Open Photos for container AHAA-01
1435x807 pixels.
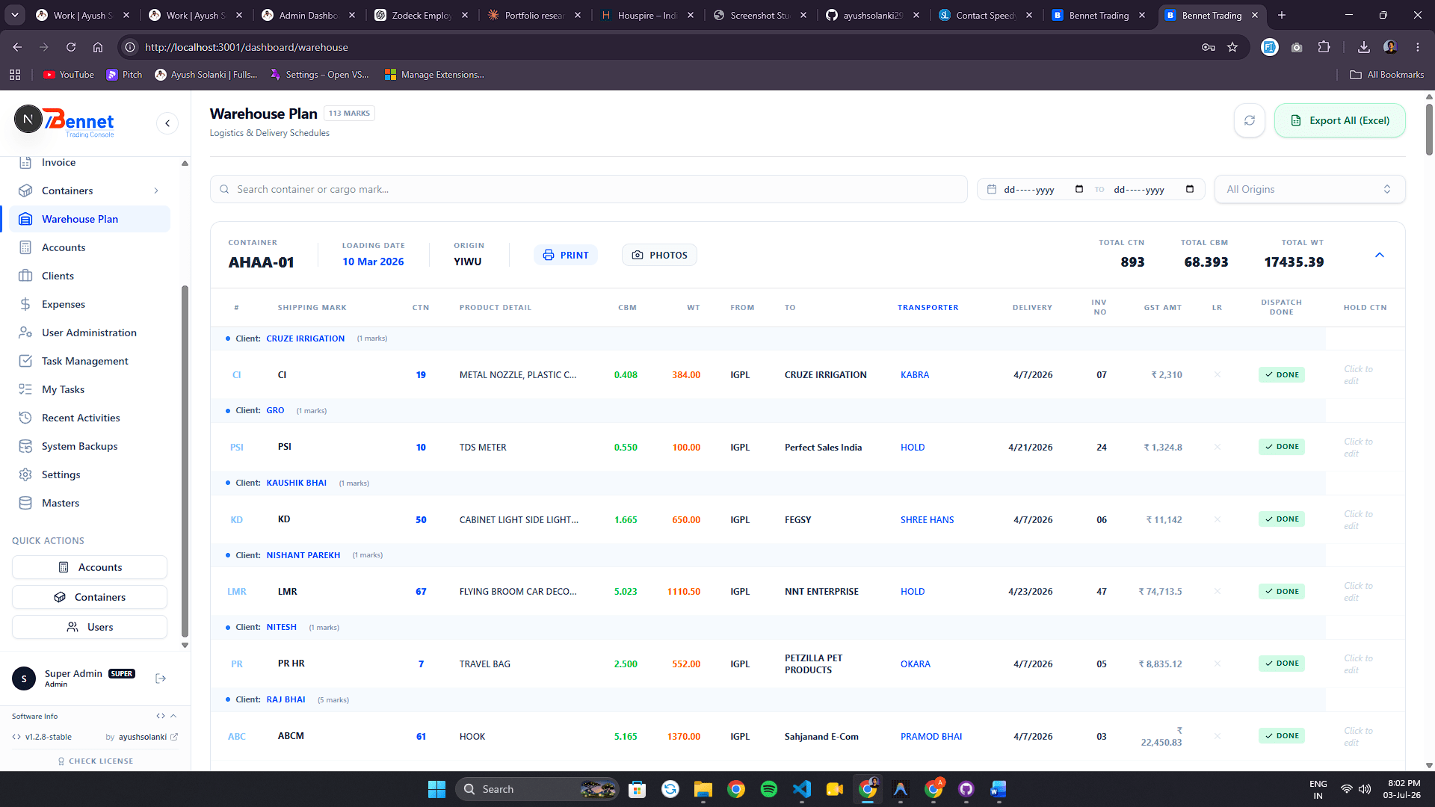[x=659, y=255]
